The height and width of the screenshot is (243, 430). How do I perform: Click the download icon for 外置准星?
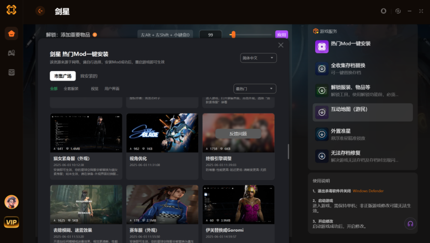(322, 134)
